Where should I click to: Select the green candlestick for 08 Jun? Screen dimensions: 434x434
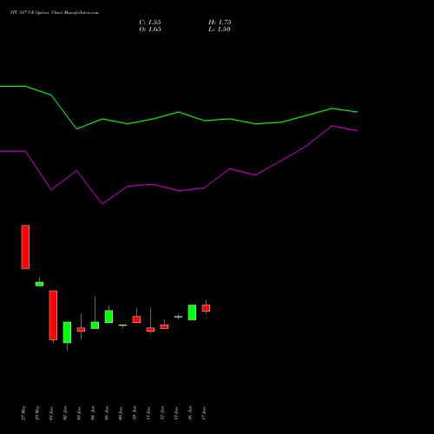108,316
